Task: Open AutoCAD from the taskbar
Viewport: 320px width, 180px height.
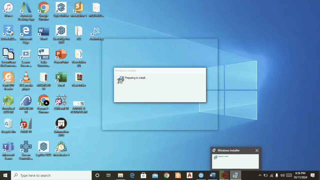Action: pos(189,175)
